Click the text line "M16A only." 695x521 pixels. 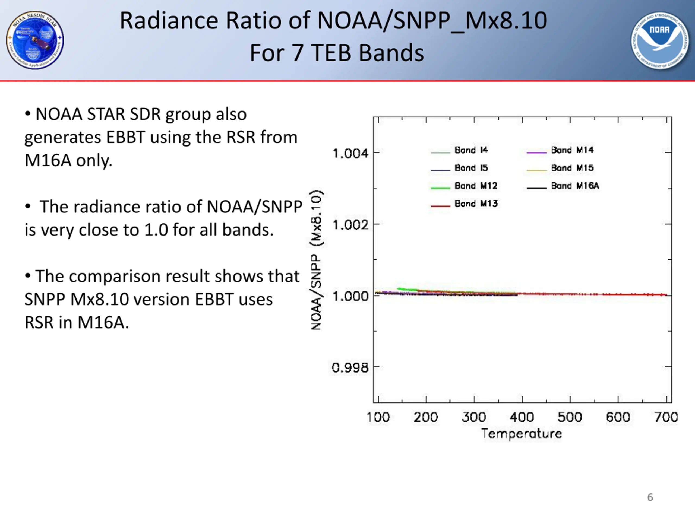click(x=68, y=160)
